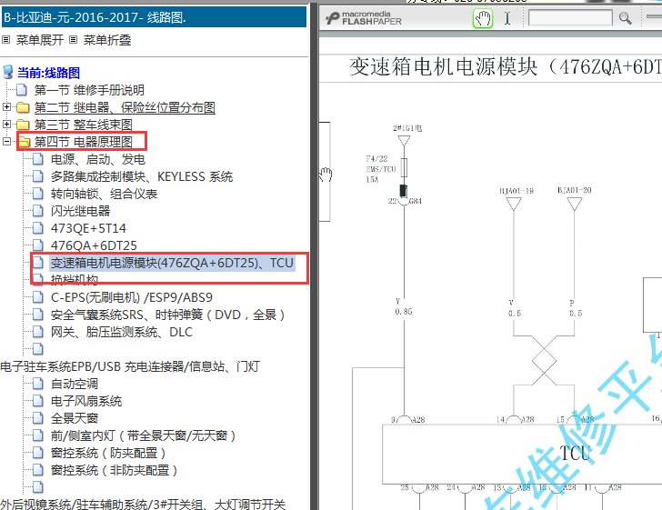Open 第一节 维修手册说明
The height and width of the screenshot is (510, 662).
coord(89,90)
